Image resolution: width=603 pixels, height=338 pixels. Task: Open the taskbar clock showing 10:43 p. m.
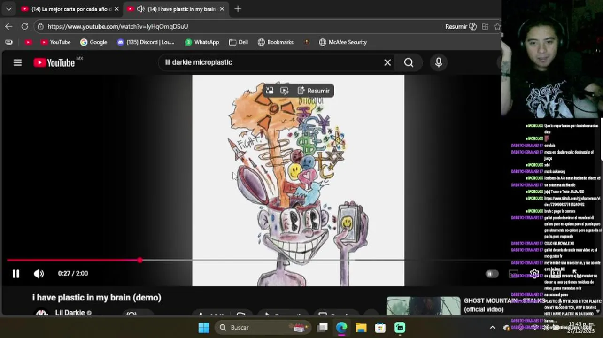(581, 328)
